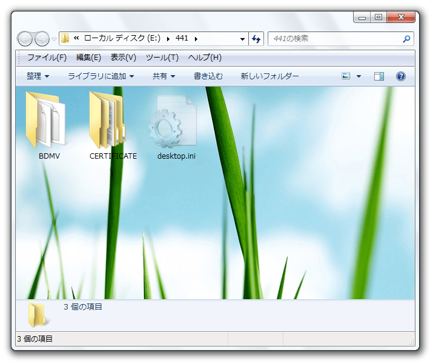Click 3 個の項目 in status bar
The image size is (433, 364).
pos(35,339)
